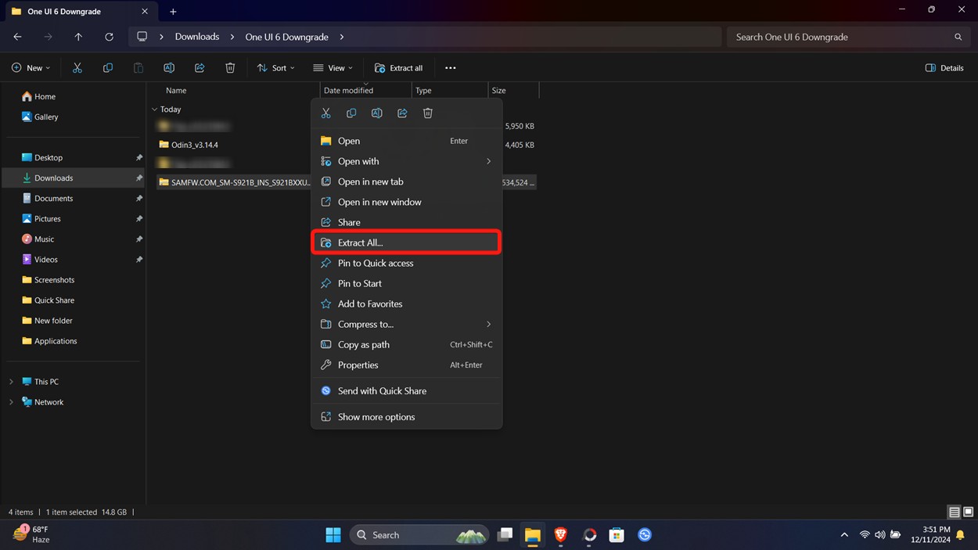The width and height of the screenshot is (978, 550).
Task: Expand the View options dropdown
Action: (x=333, y=68)
